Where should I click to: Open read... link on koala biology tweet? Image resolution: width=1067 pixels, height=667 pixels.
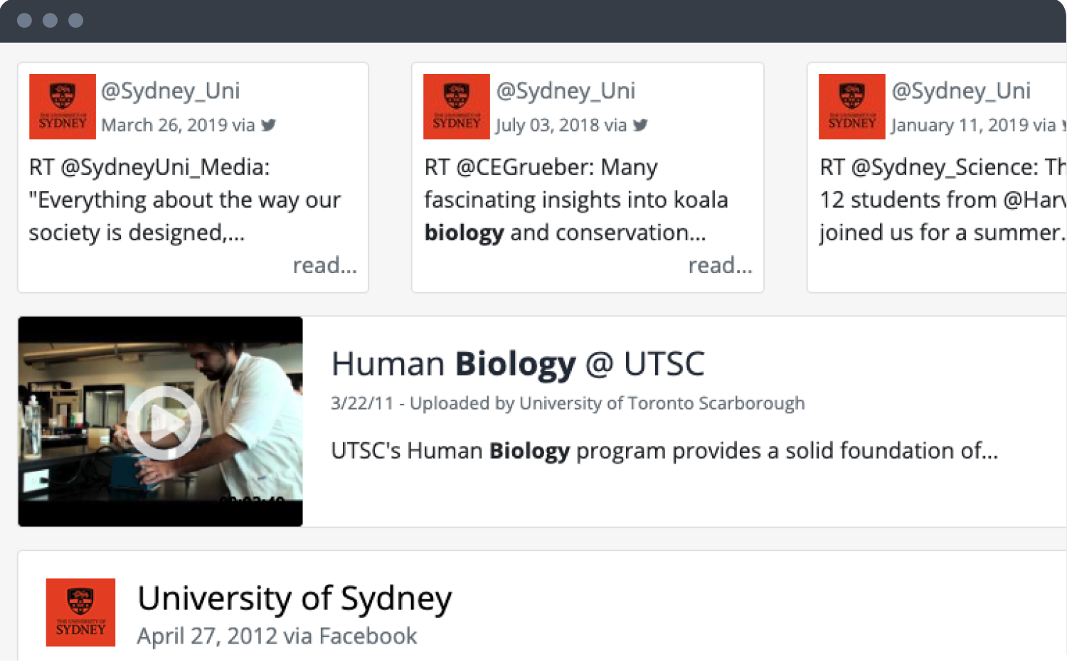pyautogui.click(x=720, y=265)
